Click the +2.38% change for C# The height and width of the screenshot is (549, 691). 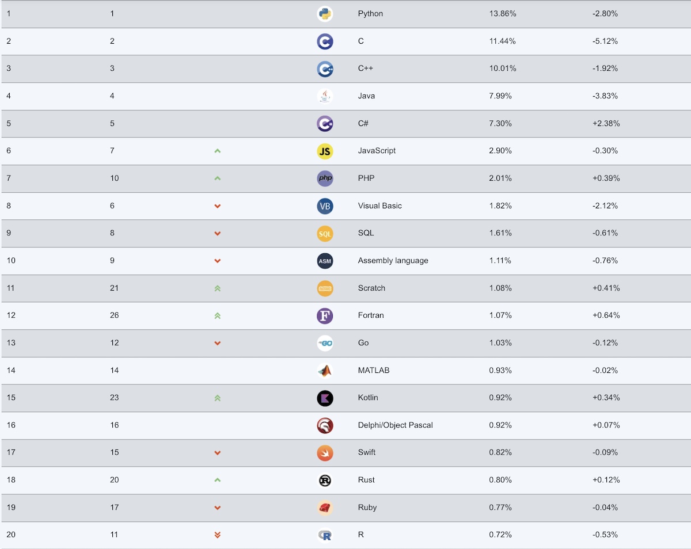pos(606,123)
